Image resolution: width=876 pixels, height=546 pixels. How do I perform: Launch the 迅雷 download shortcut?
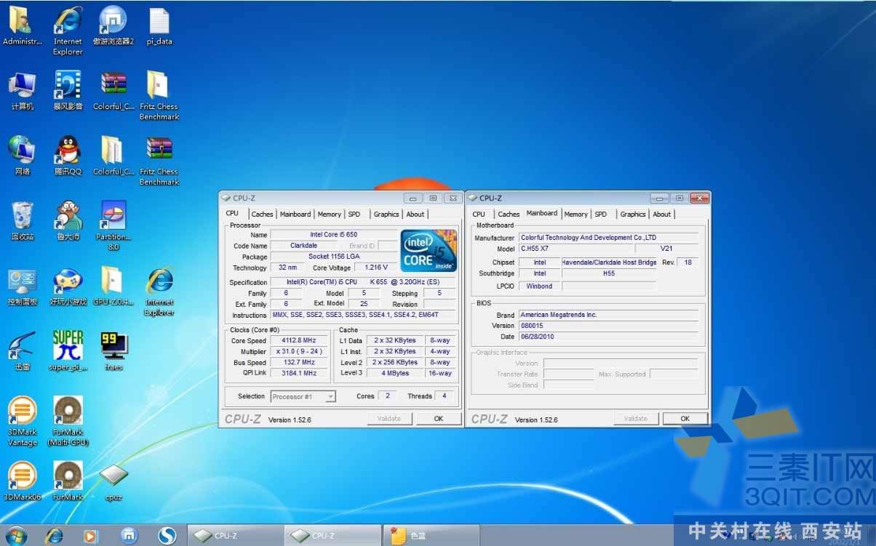point(22,351)
